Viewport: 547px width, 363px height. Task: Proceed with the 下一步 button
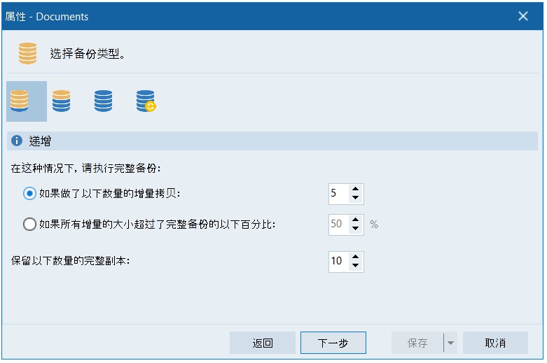coord(333,343)
